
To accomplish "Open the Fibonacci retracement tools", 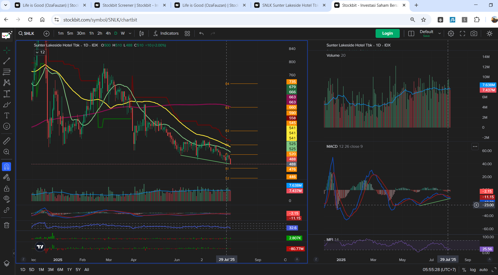I will pos(7,72).
